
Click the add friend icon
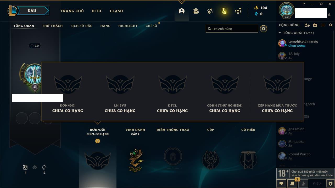[x=307, y=25]
